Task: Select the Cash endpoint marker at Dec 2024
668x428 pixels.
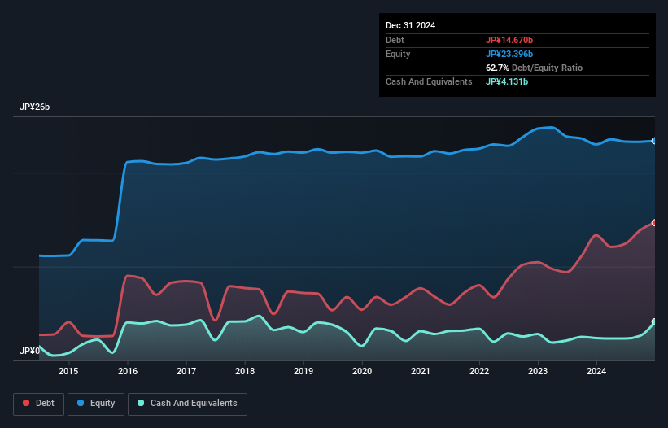Action: 654,322
